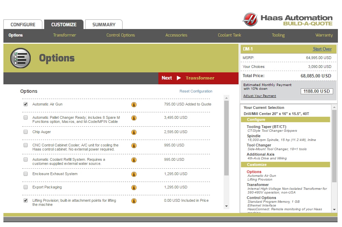Click options list scrollbar up arrow
The width and height of the screenshot is (342, 227).
coord(226,98)
